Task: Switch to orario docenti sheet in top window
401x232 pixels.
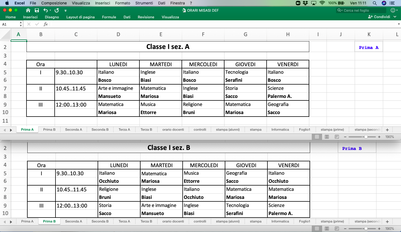Action: point(173,130)
